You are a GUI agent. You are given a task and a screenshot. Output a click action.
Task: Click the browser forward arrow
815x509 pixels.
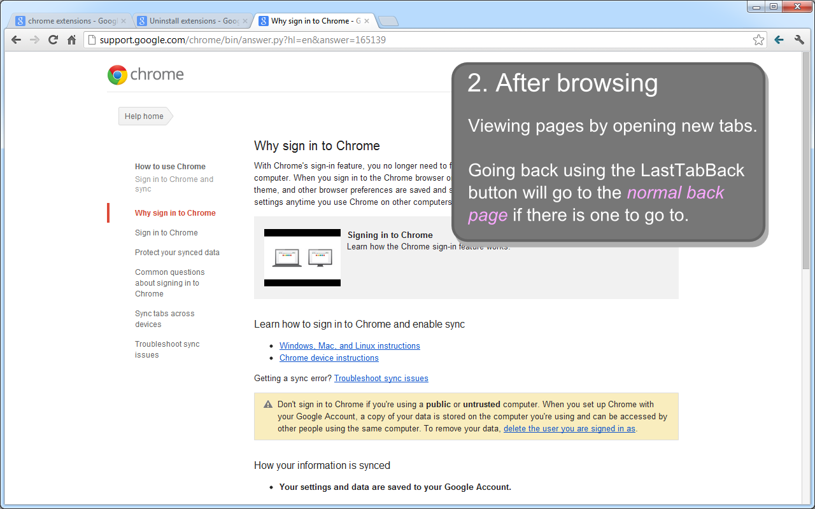tap(35, 39)
